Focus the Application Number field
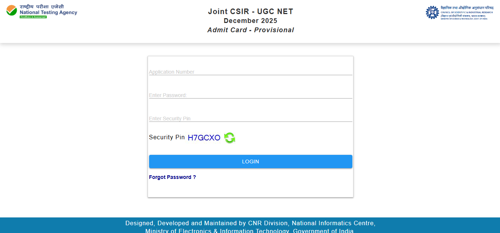The width and height of the screenshot is (500, 233). (250, 71)
